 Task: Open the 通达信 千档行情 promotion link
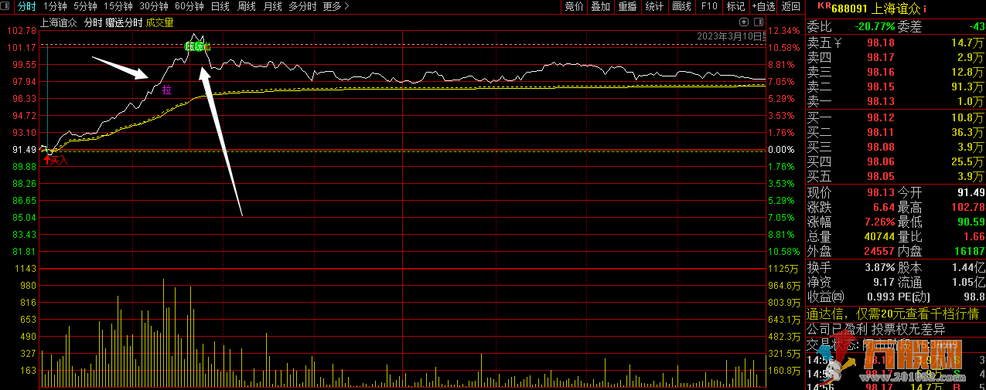(x=893, y=314)
